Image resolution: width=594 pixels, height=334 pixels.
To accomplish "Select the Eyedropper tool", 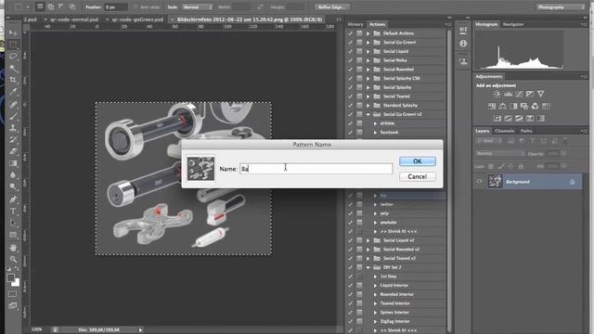I will click(13, 92).
